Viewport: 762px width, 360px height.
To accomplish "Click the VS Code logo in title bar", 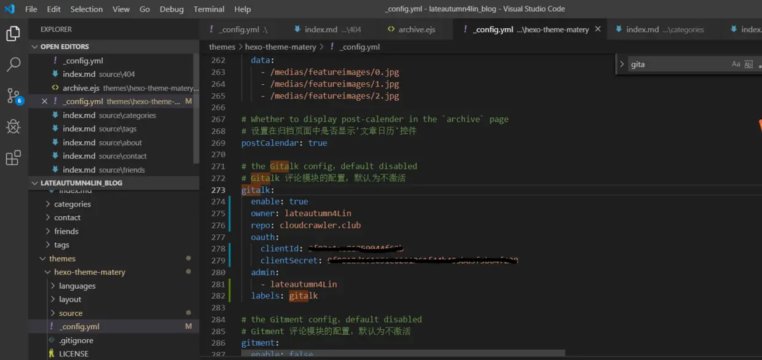I will tap(9, 9).
